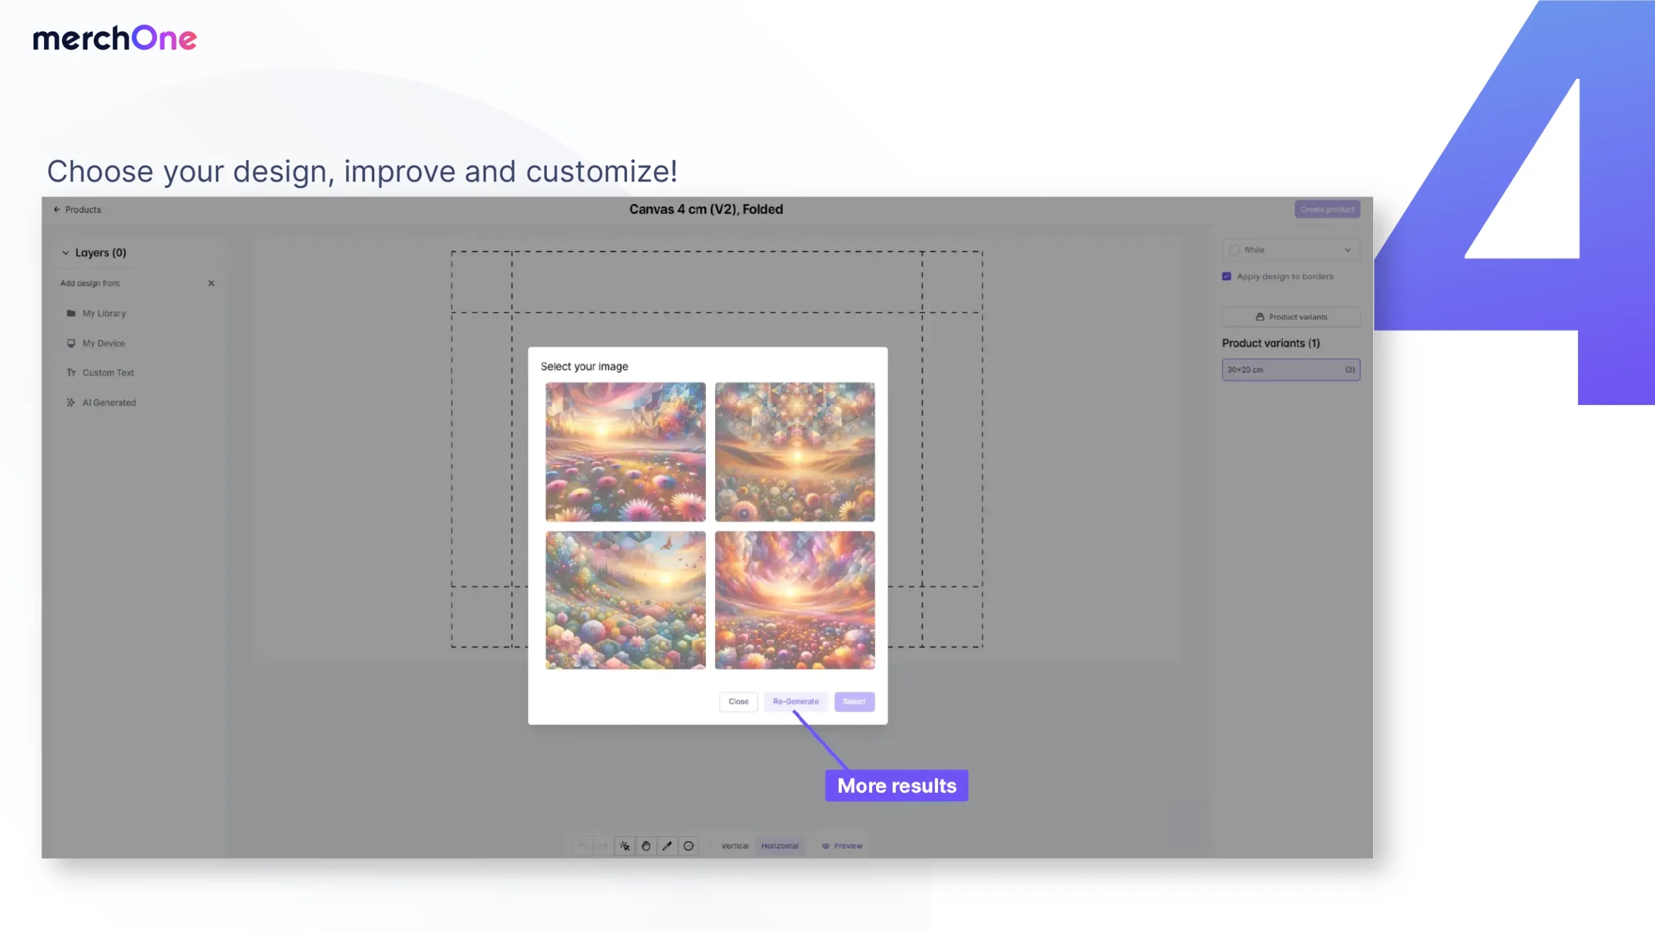This screenshot has height=931, width=1655.
Task: Click the Canvas 4 cm (V2), Folded title
Action: click(706, 209)
